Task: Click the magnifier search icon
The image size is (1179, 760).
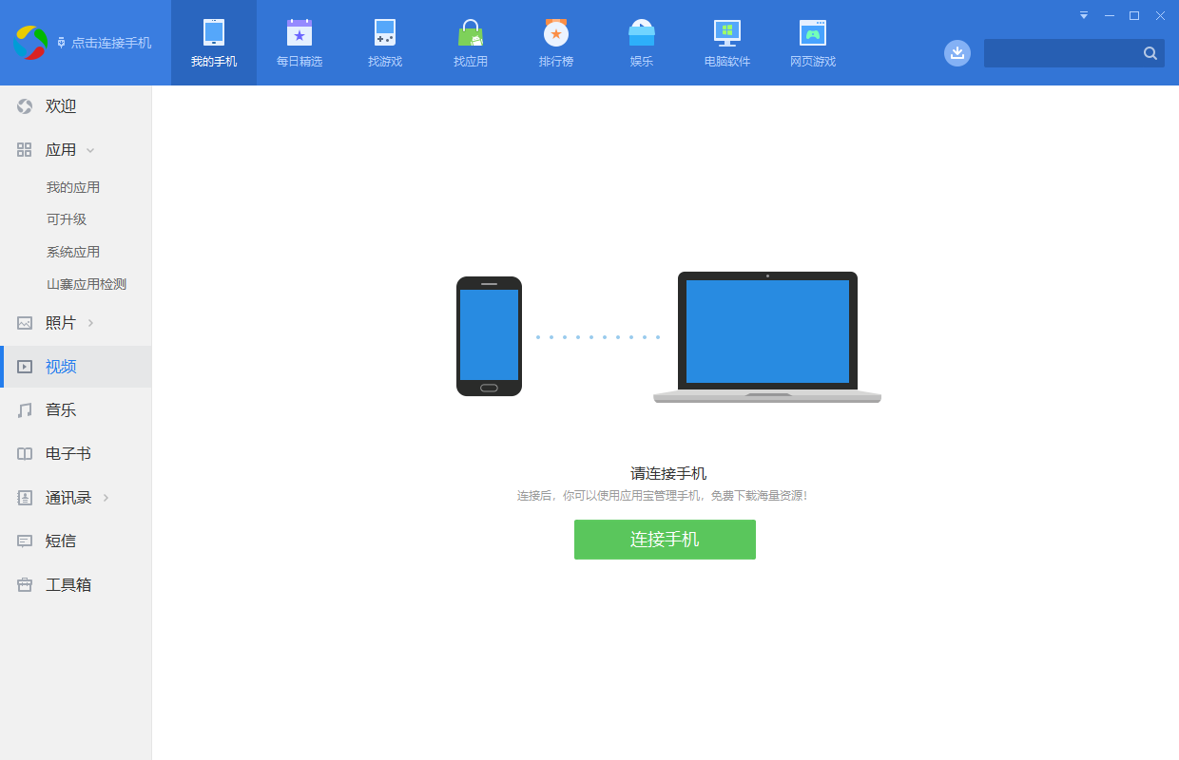Action: click(1150, 53)
